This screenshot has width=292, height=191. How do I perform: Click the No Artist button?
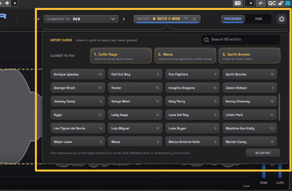click(x=263, y=153)
